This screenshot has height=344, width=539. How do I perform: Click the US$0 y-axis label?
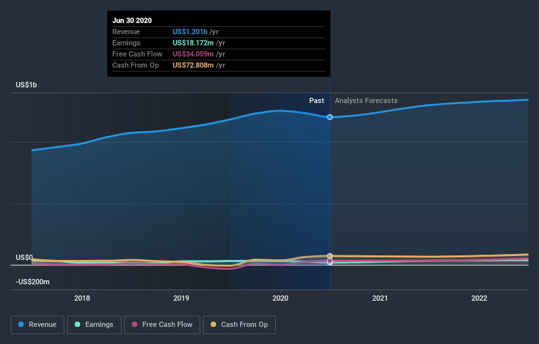tap(24, 257)
